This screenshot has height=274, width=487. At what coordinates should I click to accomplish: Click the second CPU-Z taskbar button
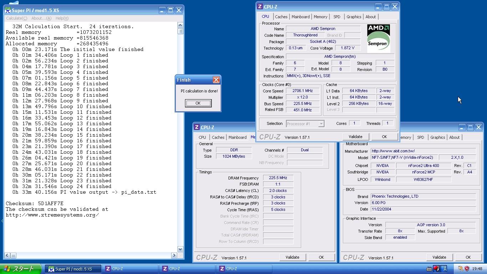click(x=187, y=269)
